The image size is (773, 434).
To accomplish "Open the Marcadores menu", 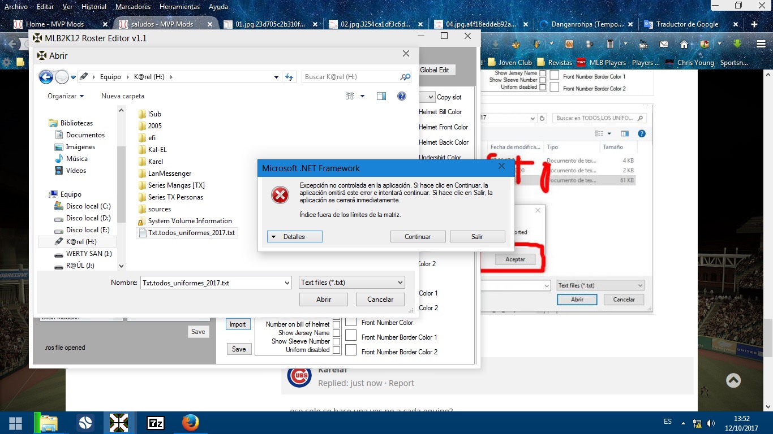I will click(133, 7).
